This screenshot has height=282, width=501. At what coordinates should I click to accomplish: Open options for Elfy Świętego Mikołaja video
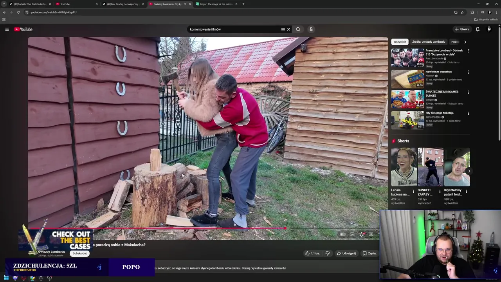tap(468, 114)
